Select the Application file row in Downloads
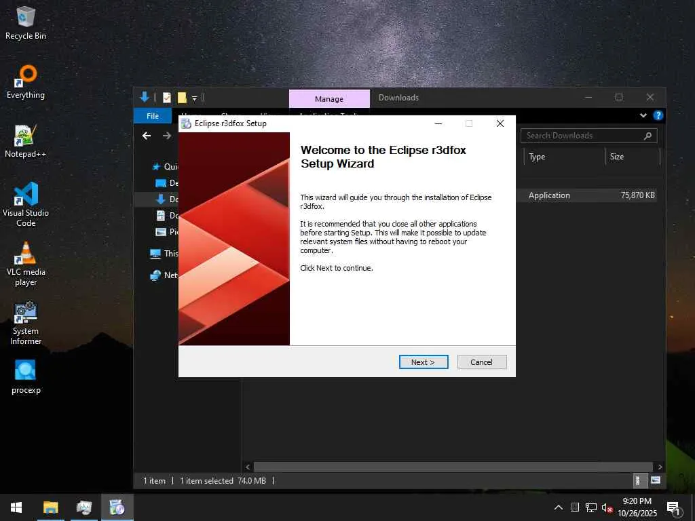The width and height of the screenshot is (695, 521). point(586,195)
